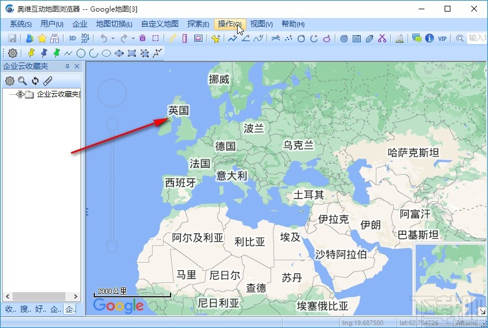The image size is (488, 328).
Task: Select the add polyline track tool
Action: (232, 38)
